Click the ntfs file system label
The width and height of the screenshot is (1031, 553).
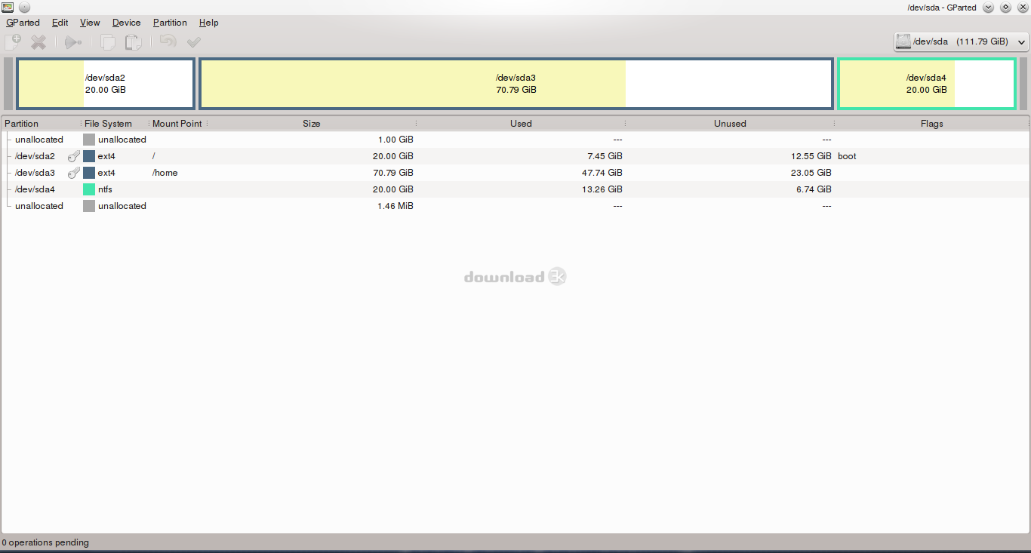point(105,189)
